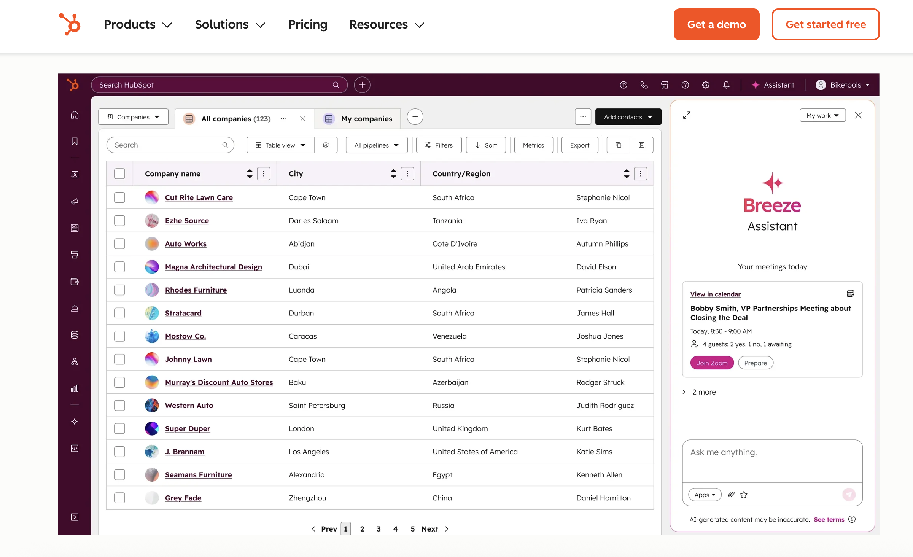Toggle the select-all checkbox in table header
Screen dimensions: 913x557
119,173
